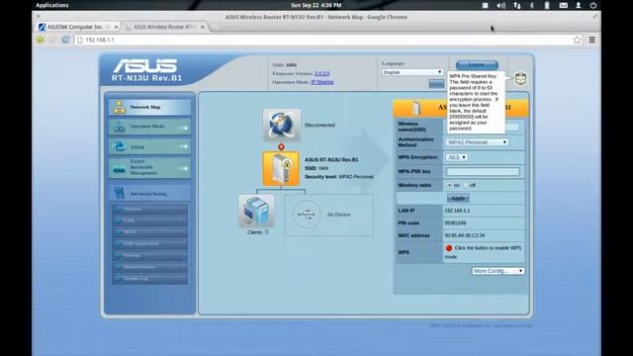Set Wireless radio to off

tap(466, 185)
